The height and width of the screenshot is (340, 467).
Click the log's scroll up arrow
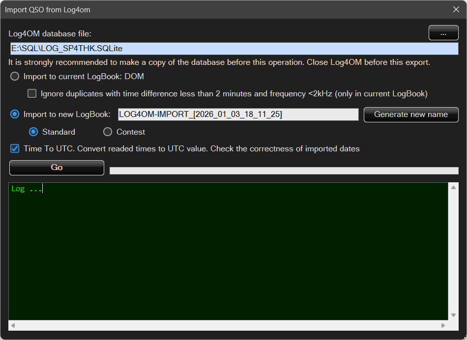click(x=453, y=187)
